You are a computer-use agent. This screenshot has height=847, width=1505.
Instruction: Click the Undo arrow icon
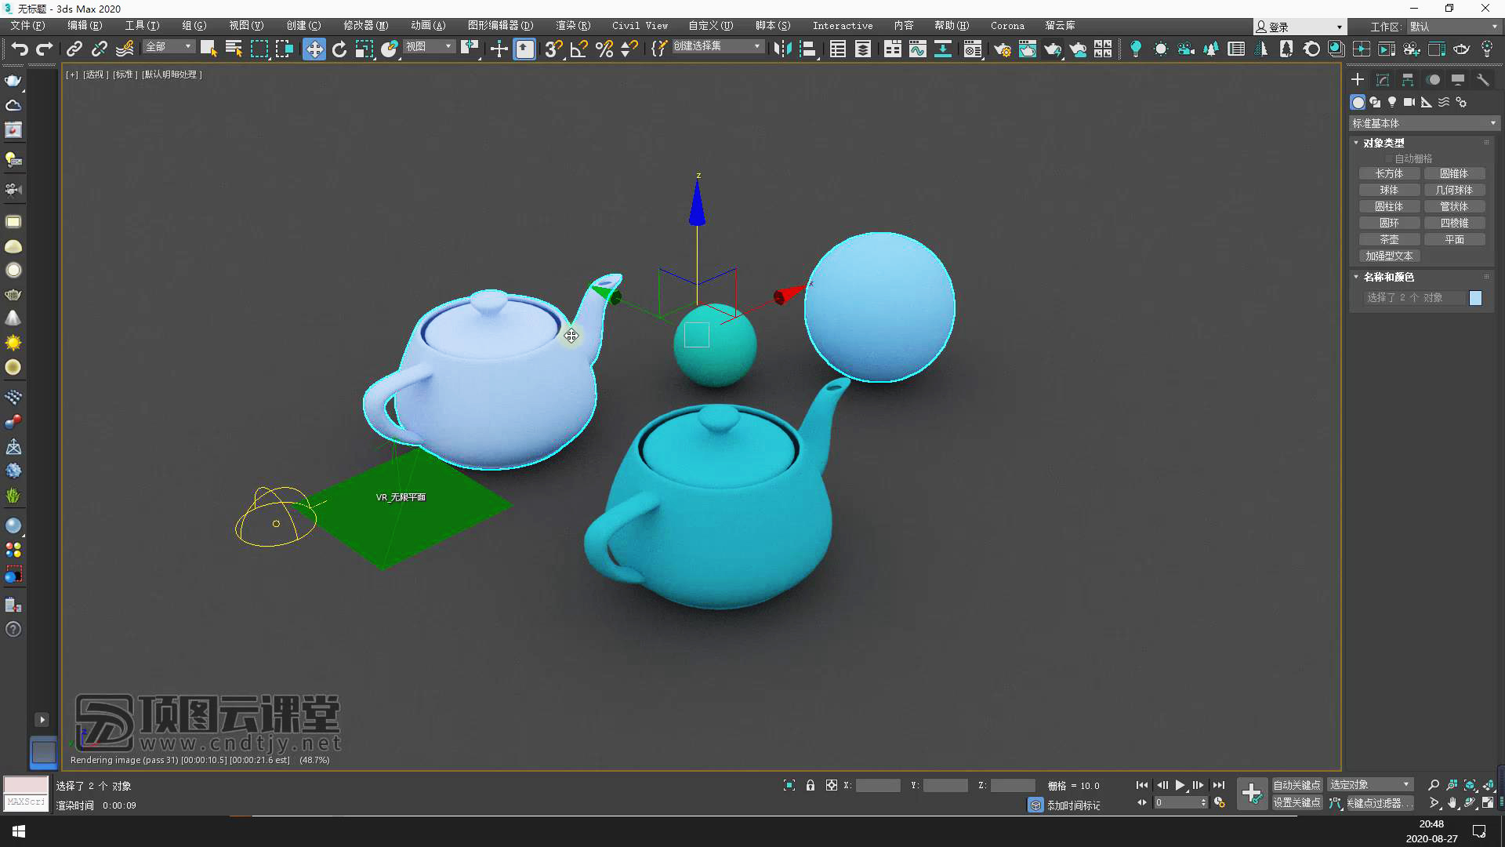click(20, 49)
